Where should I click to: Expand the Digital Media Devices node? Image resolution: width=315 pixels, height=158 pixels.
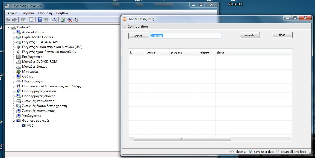tap(14, 37)
